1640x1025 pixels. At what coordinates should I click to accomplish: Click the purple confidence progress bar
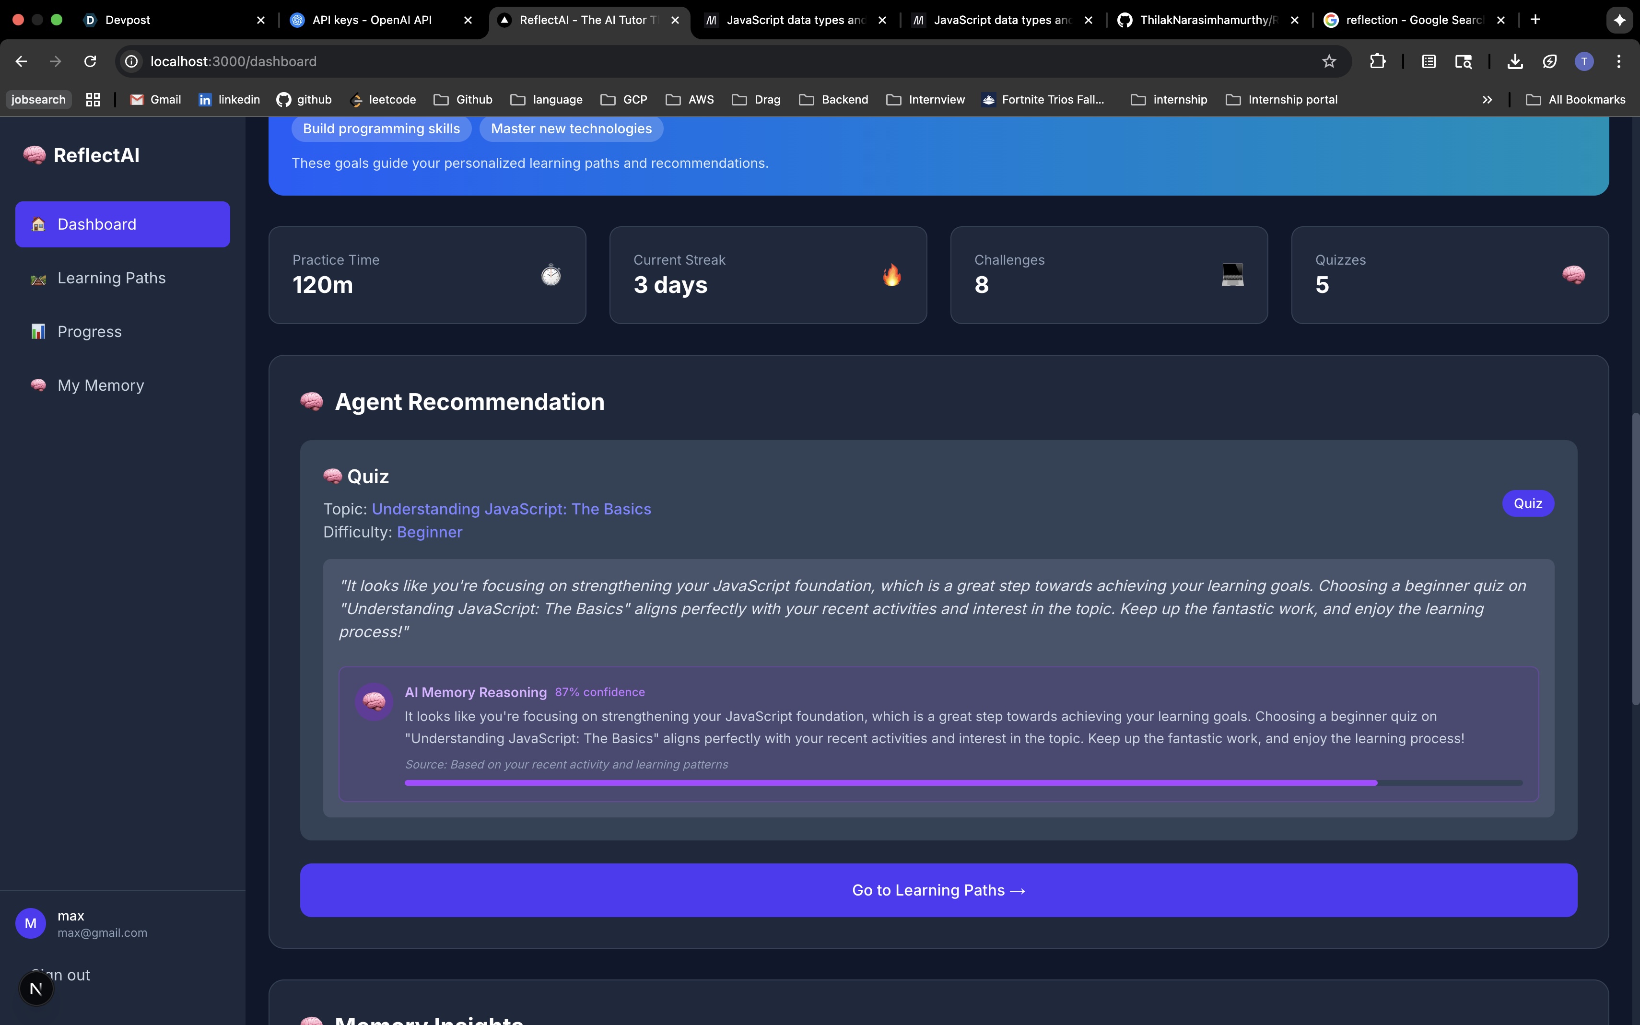[890, 783]
